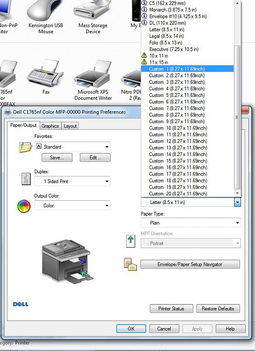This screenshot has width=255, height=351.
Task: Select Custom 1 (8.27 x 11.69inch)
Action: click(187, 69)
